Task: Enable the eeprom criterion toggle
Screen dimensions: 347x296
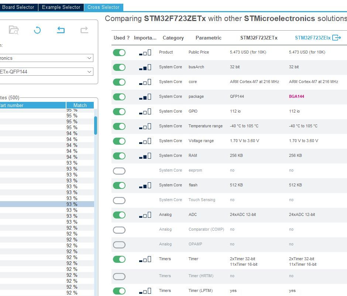Action: pyautogui.click(x=119, y=171)
